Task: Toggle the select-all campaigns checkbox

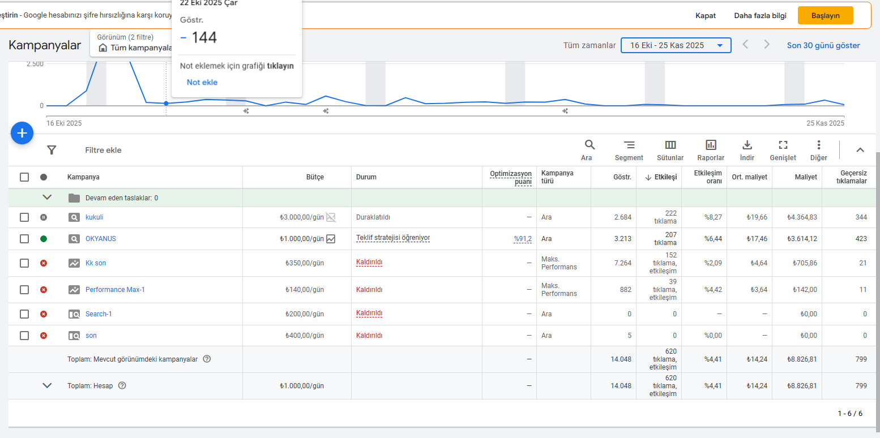Action: (24, 177)
